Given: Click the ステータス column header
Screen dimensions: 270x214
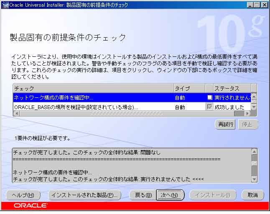Looking at the screenshot, I should pyautogui.click(x=232, y=89).
